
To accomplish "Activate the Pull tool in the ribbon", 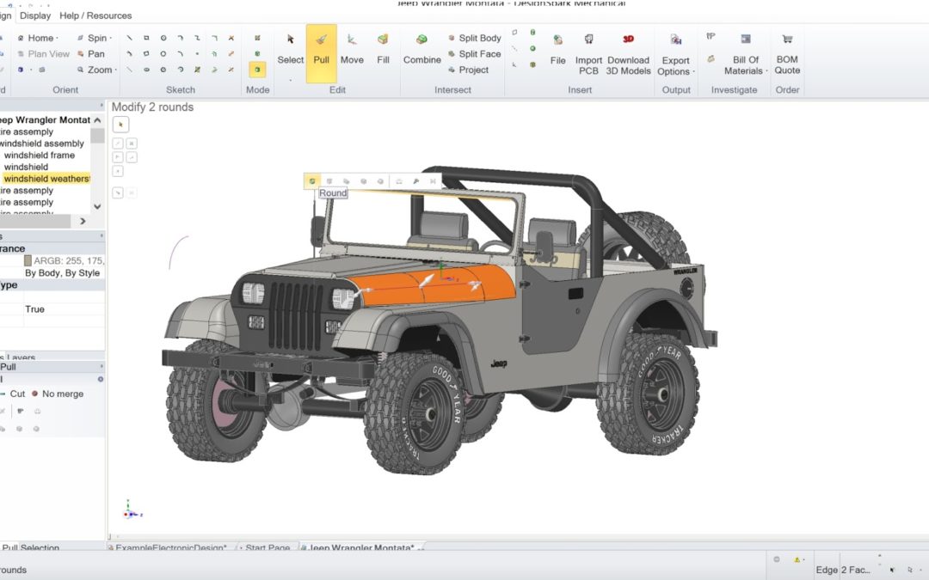I will coord(321,53).
